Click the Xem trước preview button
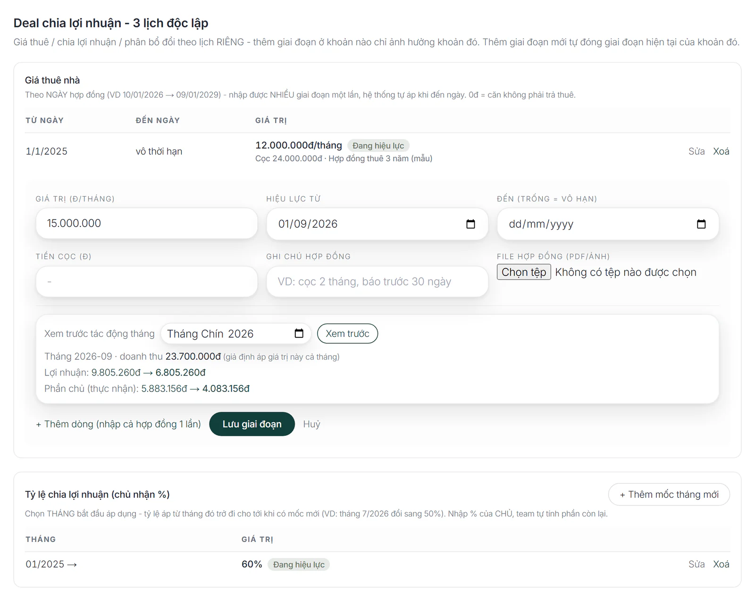Image resolution: width=755 pixels, height=600 pixels. 347,333
